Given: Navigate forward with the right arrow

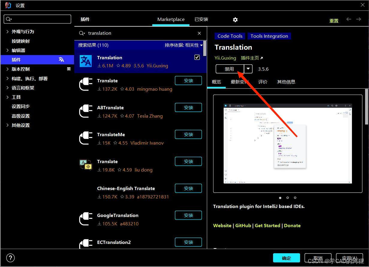Looking at the screenshot, I should (359, 19).
